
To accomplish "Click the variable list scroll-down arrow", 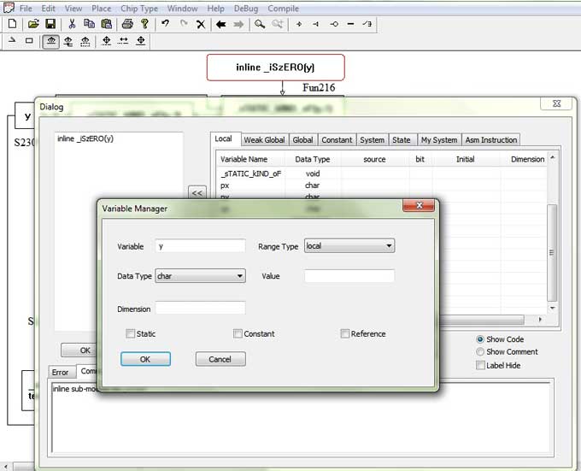I will pyautogui.click(x=552, y=309).
